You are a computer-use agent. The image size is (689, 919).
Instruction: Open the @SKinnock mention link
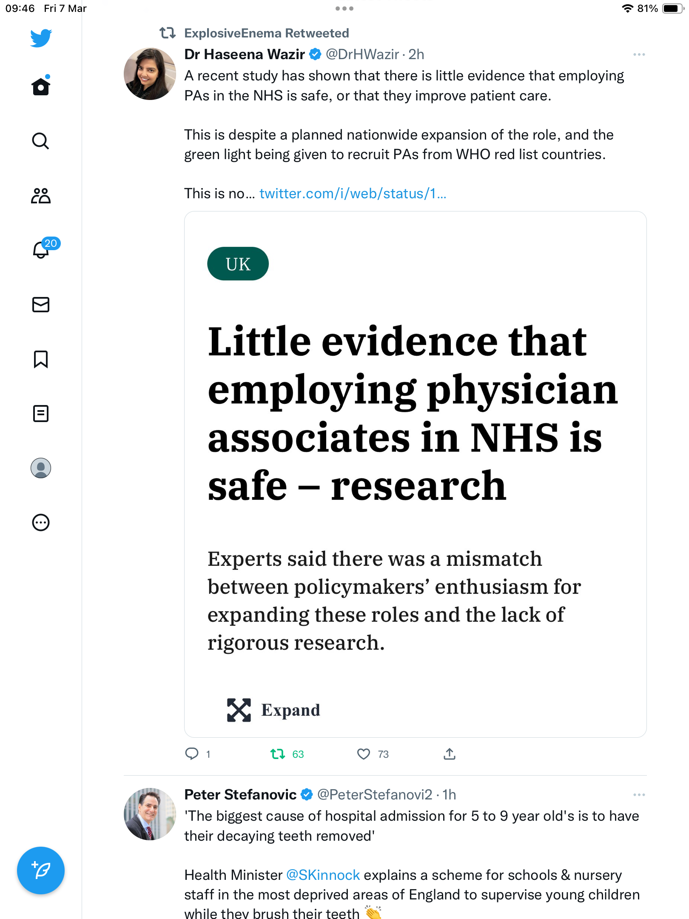[323, 875]
